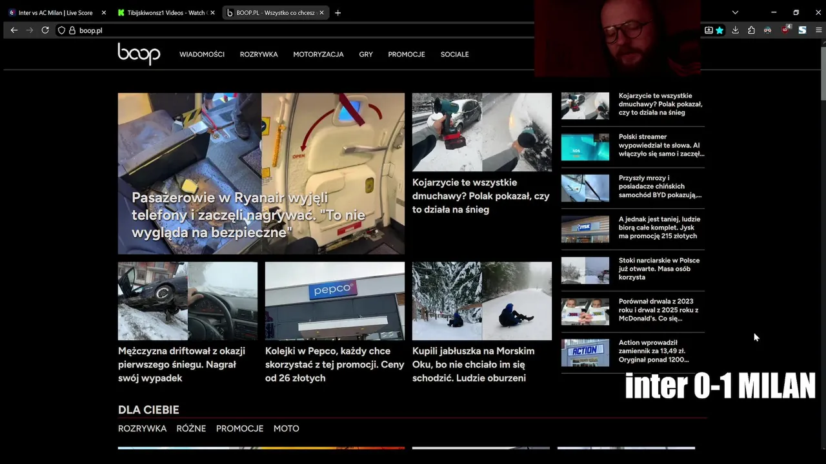Image resolution: width=826 pixels, height=464 pixels.
Task: Open sidebar Jysk promotion article
Action: pos(660,227)
